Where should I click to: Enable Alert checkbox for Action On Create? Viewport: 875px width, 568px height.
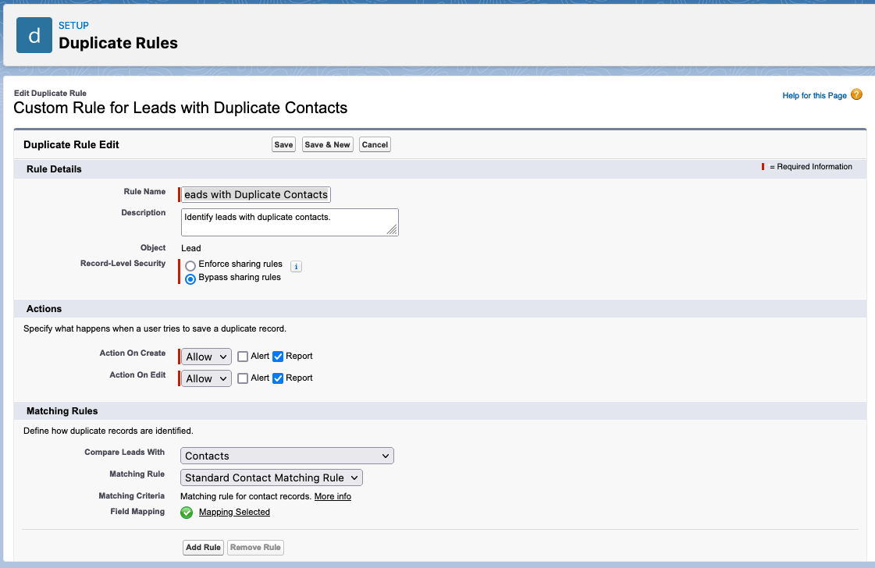(x=243, y=357)
